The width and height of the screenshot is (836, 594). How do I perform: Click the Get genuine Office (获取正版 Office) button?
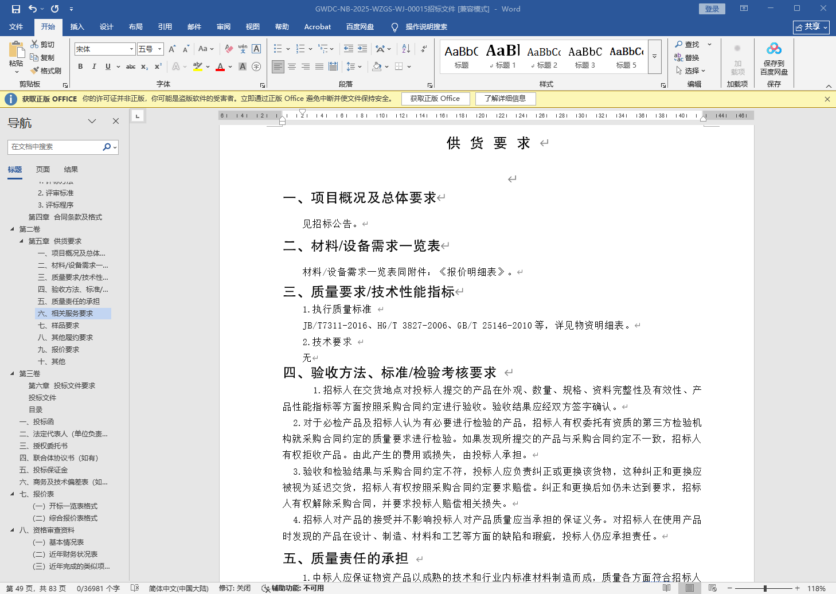coord(435,99)
